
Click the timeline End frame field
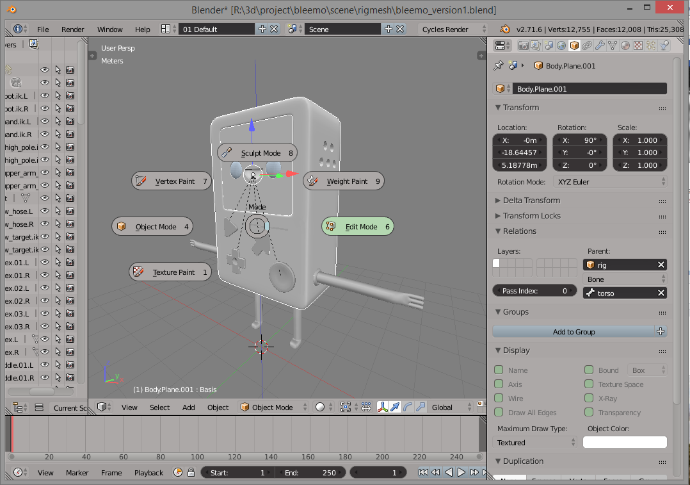(x=310, y=473)
